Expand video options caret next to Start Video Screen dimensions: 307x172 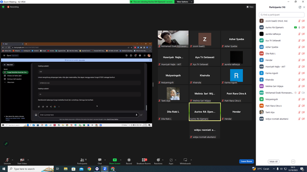(x=28, y=160)
